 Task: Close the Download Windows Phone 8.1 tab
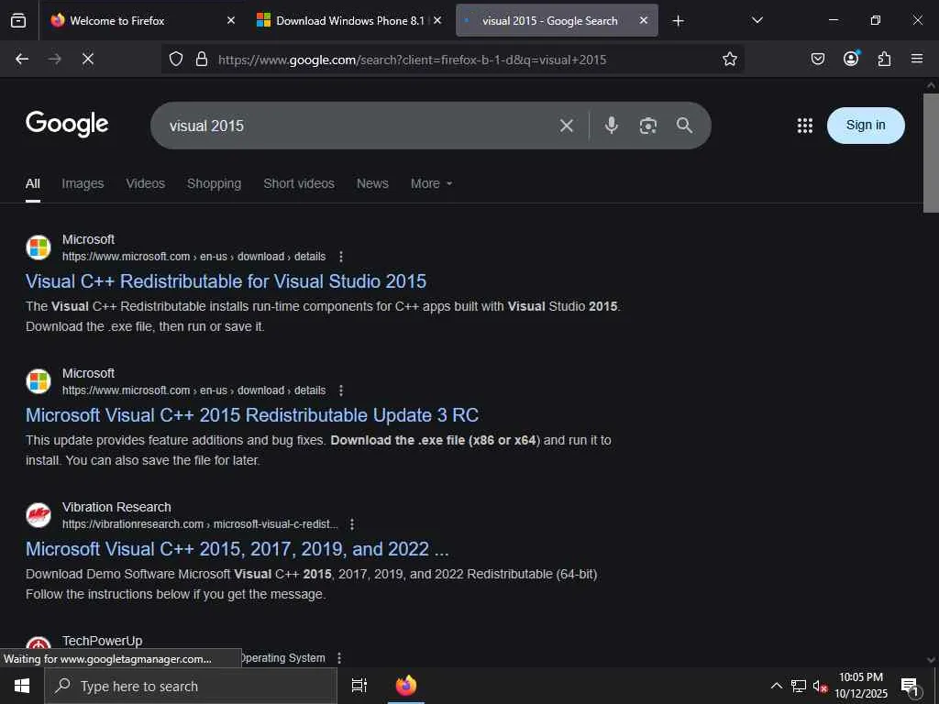[437, 20]
